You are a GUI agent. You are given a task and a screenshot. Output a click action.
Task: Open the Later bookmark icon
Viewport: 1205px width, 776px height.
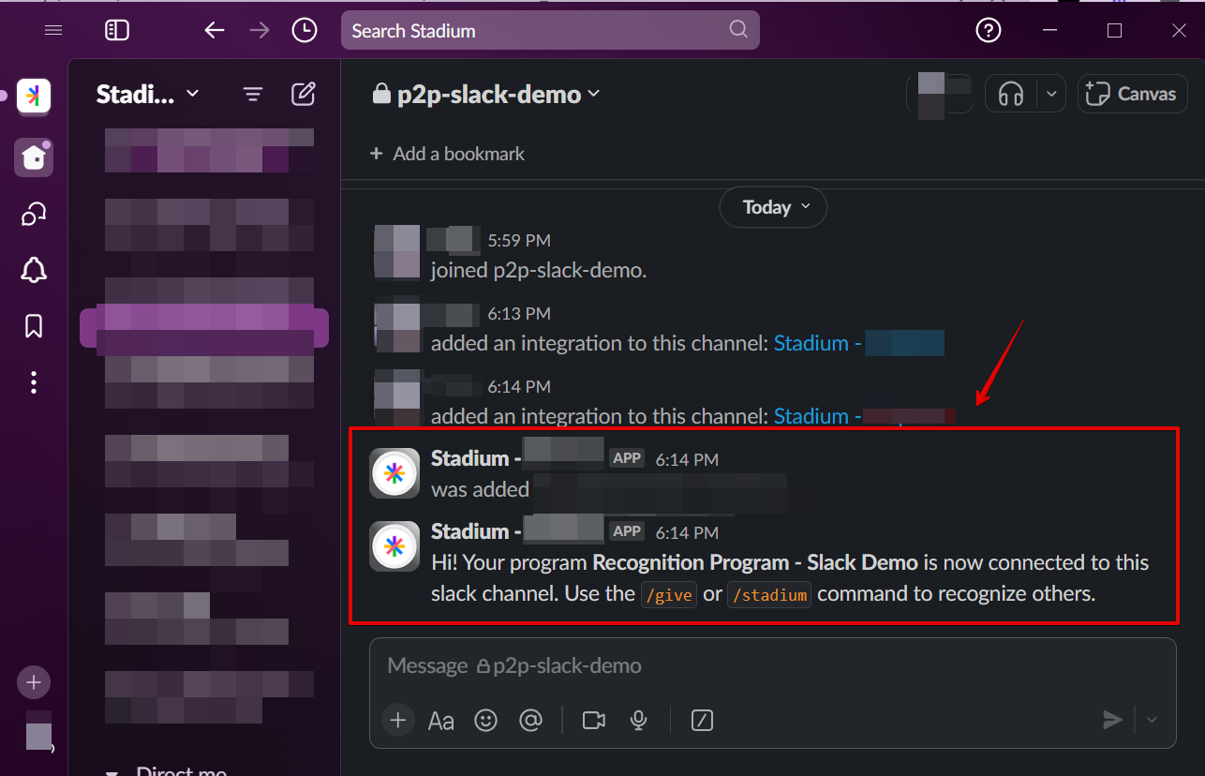[34, 326]
